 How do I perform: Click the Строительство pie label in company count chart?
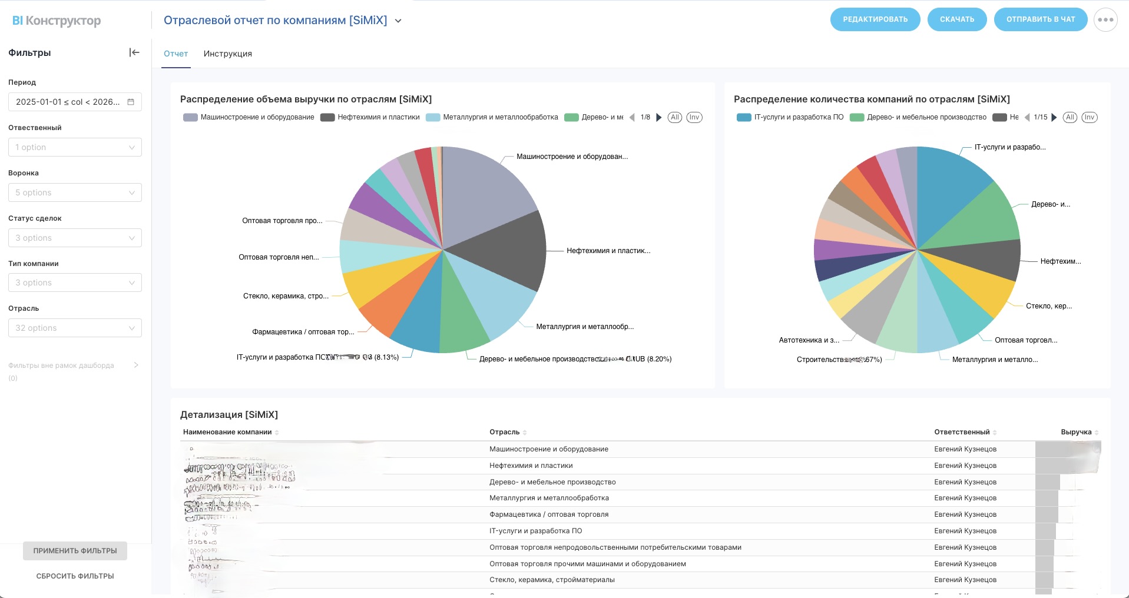click(x=839, y=360)
